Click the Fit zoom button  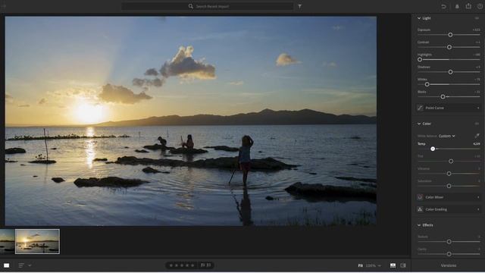pos(361,265)
